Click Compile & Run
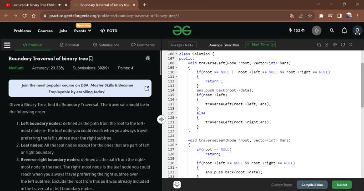Screen dimensions: 364x191 pos(312,185)
